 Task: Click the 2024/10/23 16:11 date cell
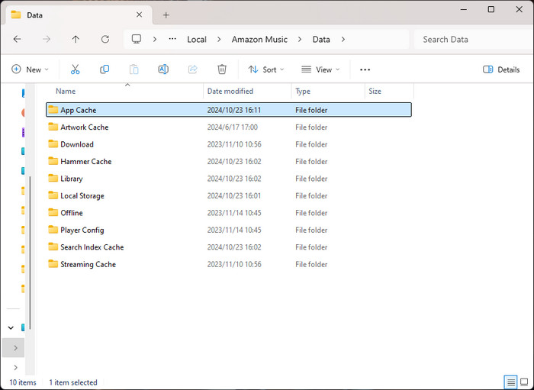(x=234, y=110)
